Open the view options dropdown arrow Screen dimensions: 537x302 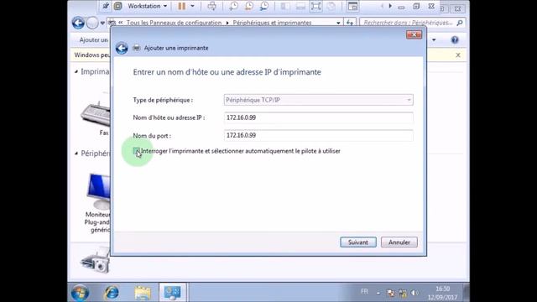click(434, 39)
